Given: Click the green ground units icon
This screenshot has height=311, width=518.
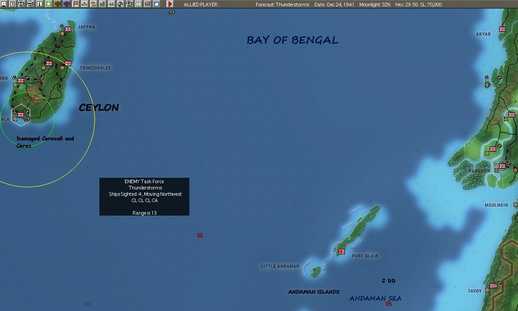Looking at the screenshot, I should [112, 4].
